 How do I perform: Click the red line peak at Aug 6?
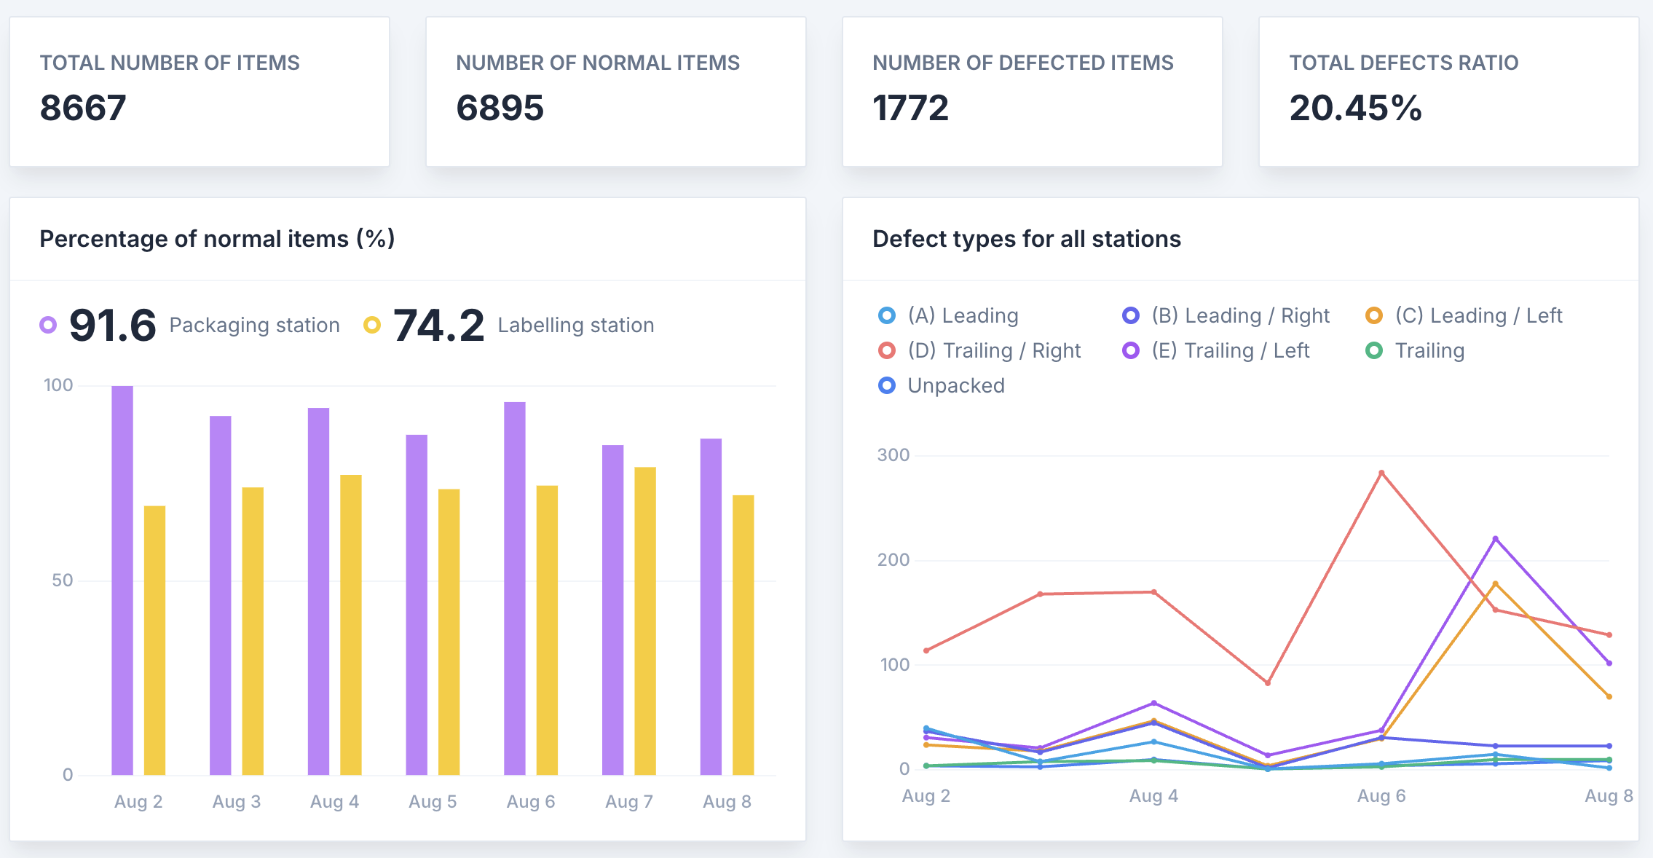click(1381, 473)
